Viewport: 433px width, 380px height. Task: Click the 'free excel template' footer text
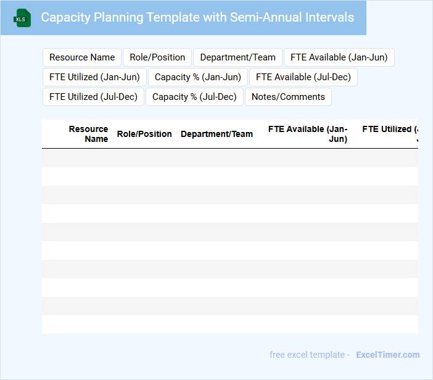tap(307, 355)
